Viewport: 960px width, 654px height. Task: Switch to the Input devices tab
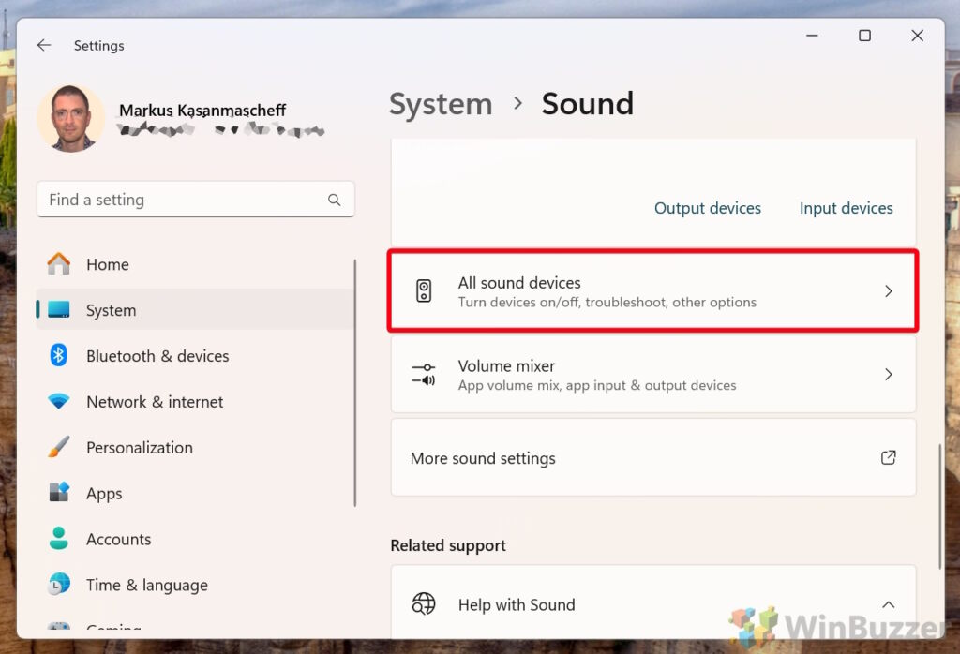click(846, 208)
